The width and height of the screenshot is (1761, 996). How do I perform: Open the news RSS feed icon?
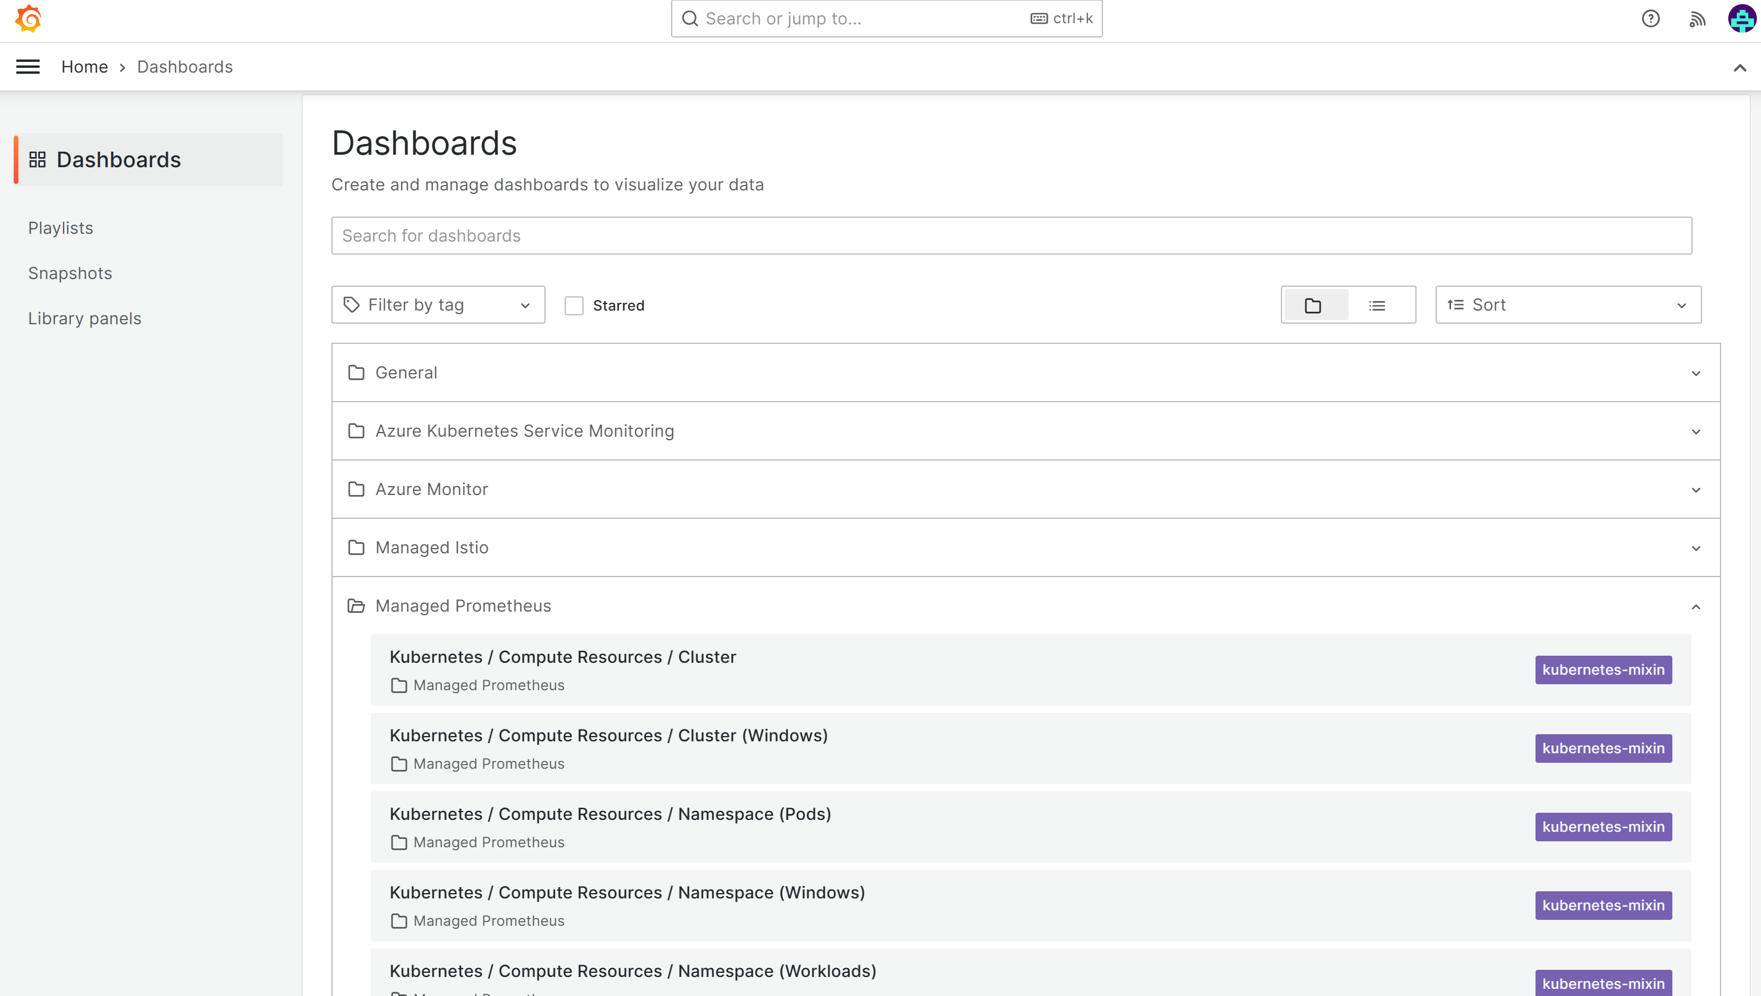(1697, 18)
